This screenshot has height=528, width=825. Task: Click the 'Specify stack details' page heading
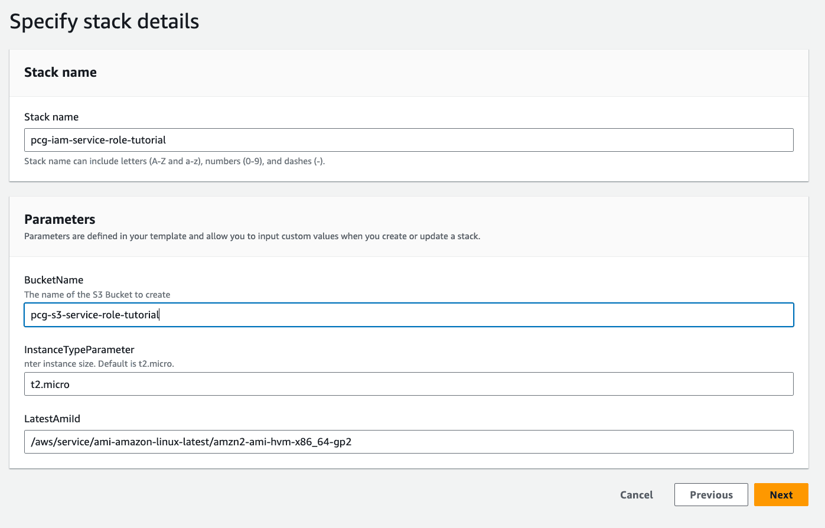coord(105,21)
